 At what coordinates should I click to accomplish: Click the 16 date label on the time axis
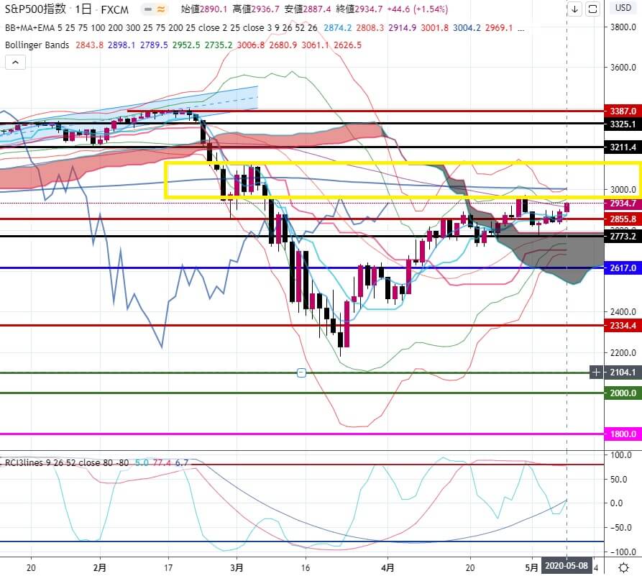click(306, 568)
